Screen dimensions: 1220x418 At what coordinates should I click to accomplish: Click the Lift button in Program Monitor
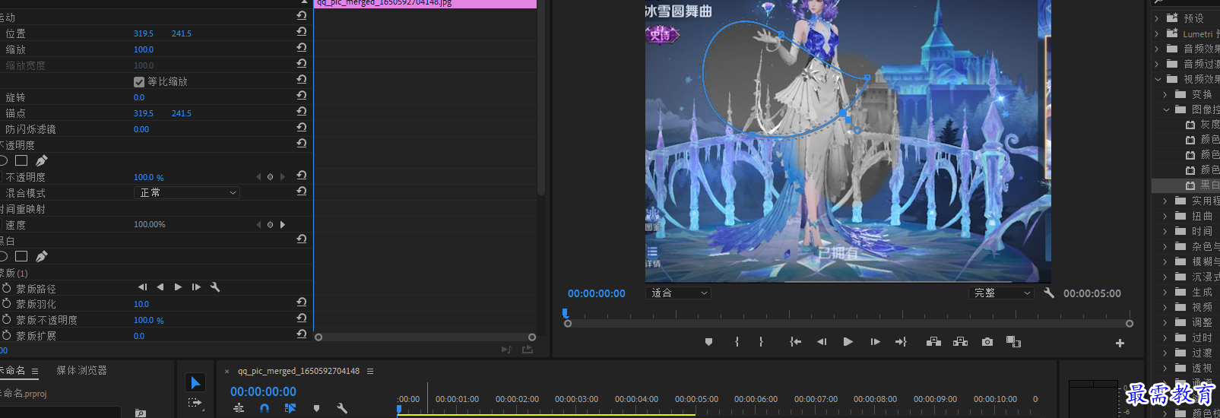933,342
